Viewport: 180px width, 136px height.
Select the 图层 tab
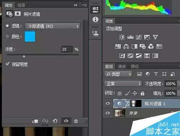click(x=109, y=67)
